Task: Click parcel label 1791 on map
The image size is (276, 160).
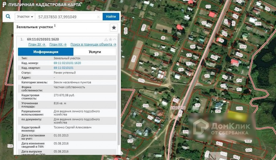Action: point(258,23)
